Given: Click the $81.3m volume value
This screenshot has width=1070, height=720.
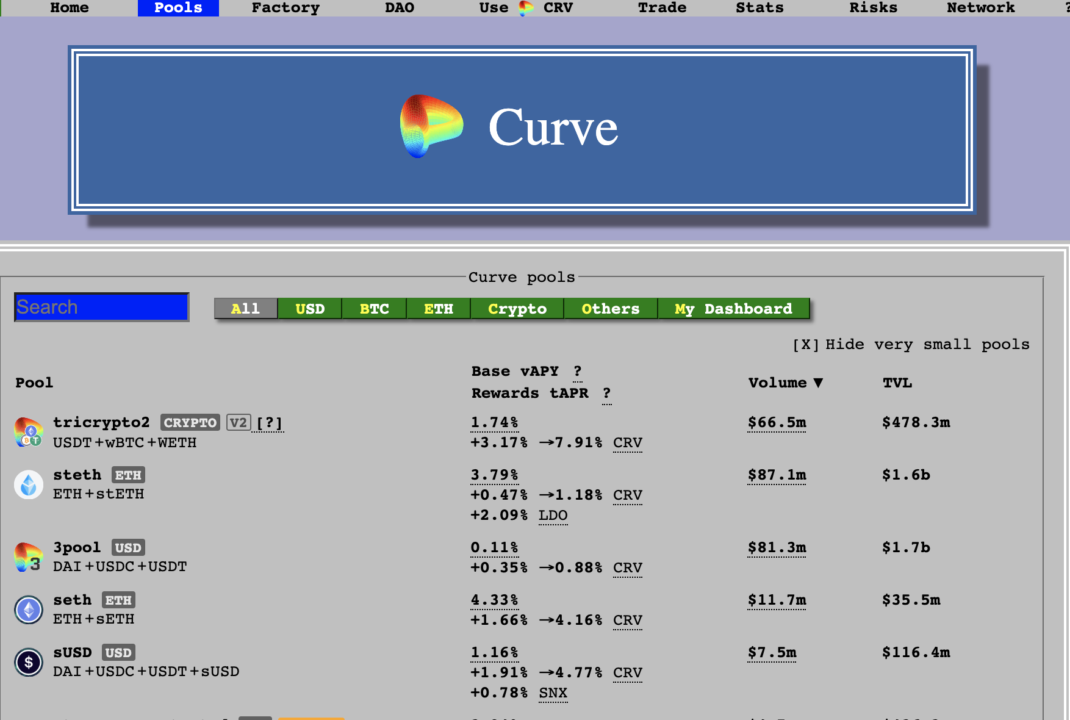Looking at the screenshot, I should click(777, 547).
